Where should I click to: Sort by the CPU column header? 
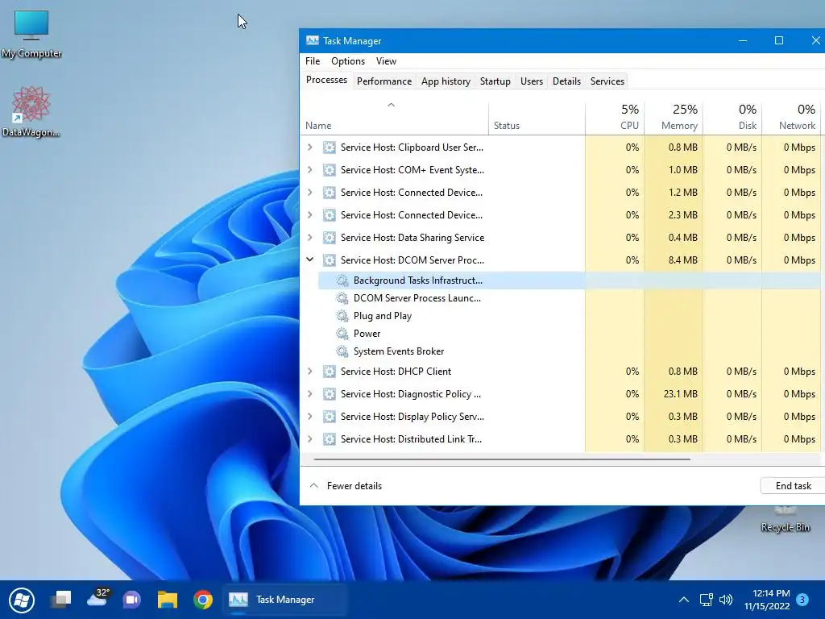click(615, 118)
